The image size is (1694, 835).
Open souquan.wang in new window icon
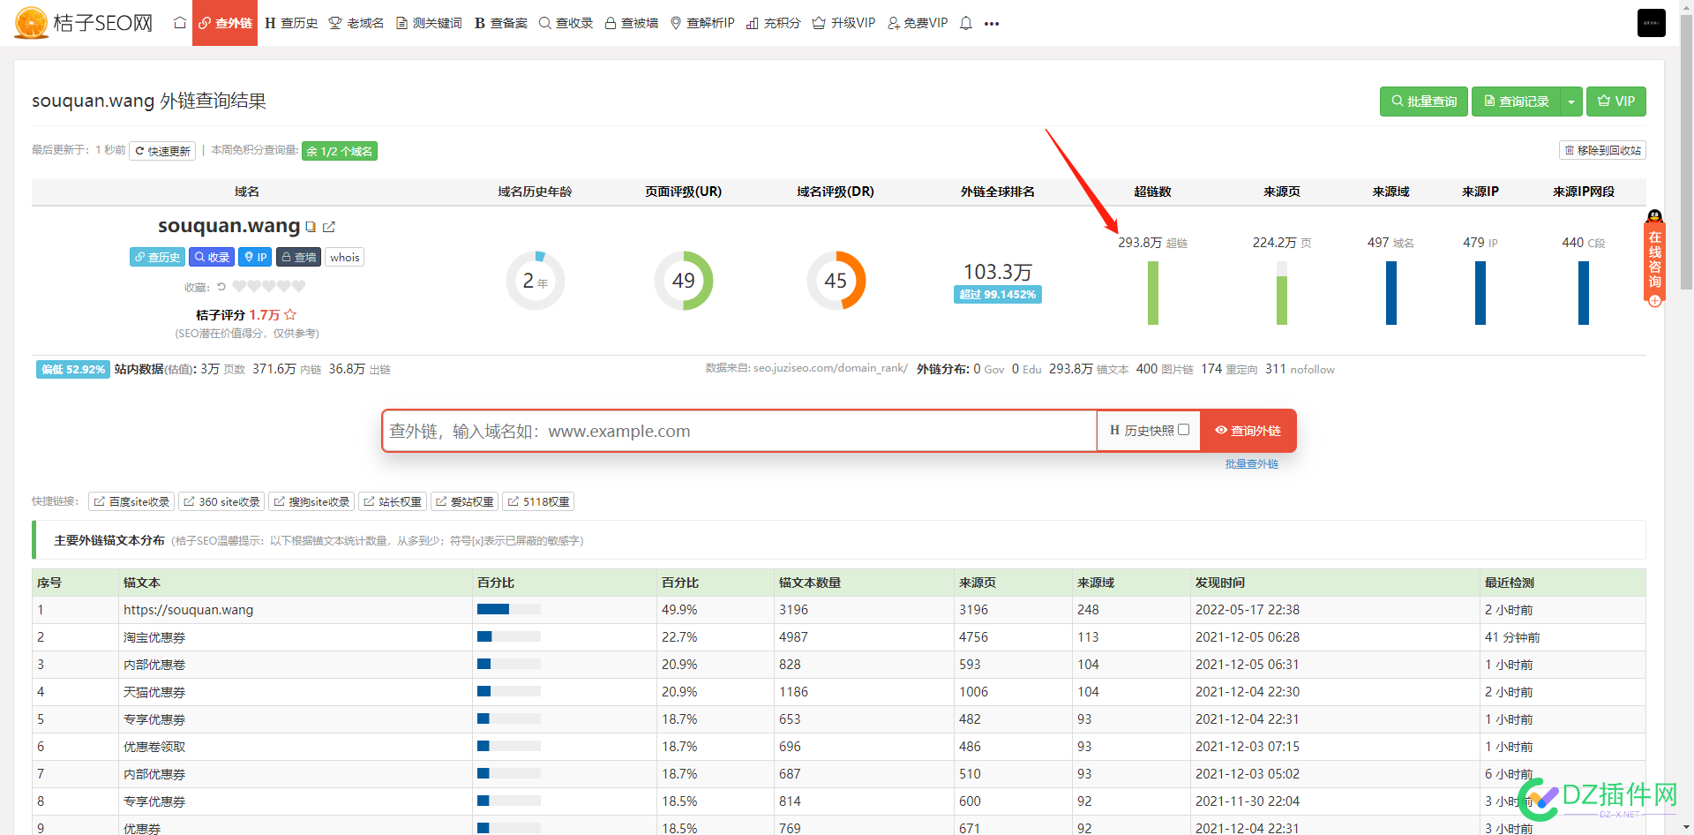pyautogui.click(x=329, y=227)
